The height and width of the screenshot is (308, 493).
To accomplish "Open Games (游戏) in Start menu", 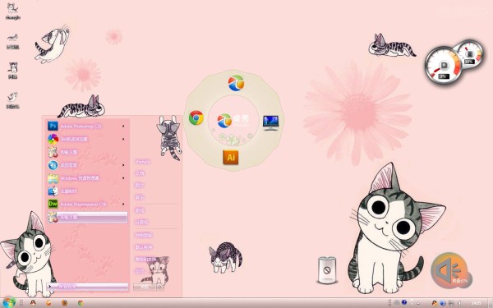I will 140,210.
